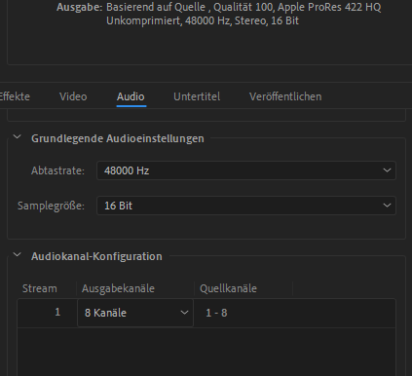Image resolution: width=412 pixels, height=376 pixels.
Task: Click the Stream column header
Action: coord(40,288)
